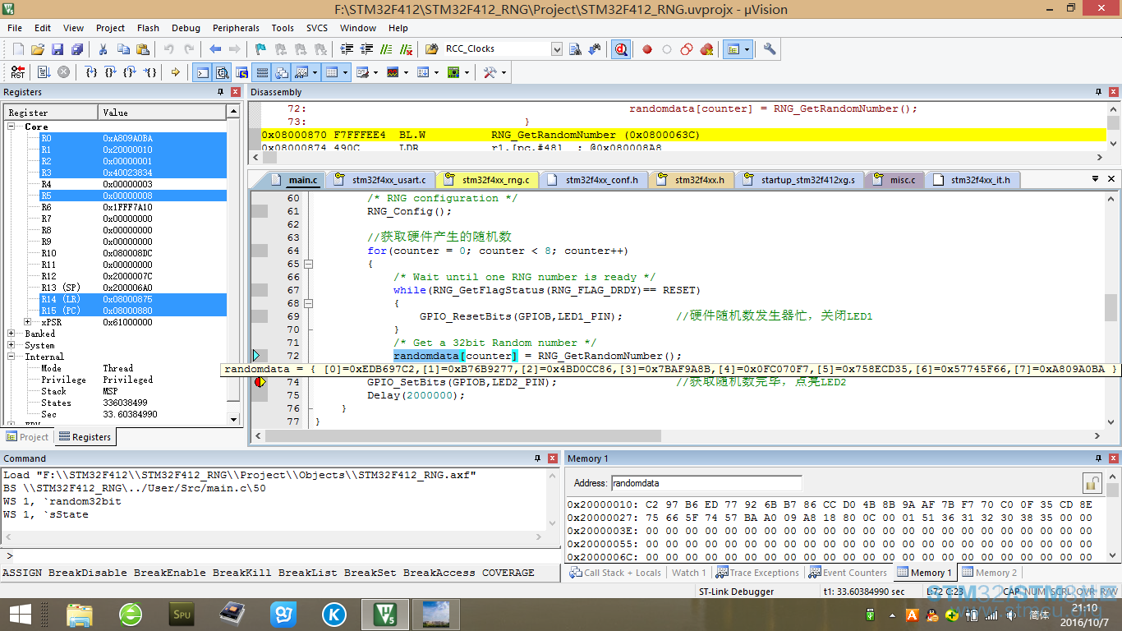Select the R0 register value 0xA809A0BA

click(128, 138)
